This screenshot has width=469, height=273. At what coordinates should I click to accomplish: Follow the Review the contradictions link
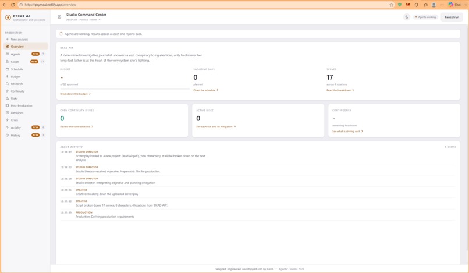click(x=77, y=127)
